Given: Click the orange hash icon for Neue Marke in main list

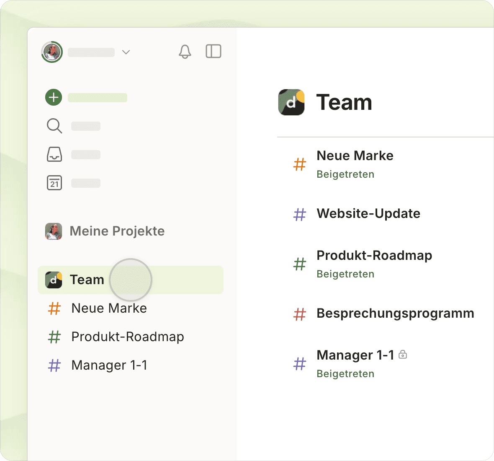Looking at the screenshot, I should (300, 164).
